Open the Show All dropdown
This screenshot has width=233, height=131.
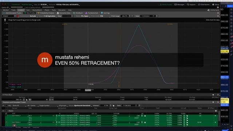pyautogui.click(x=16, y=106)
